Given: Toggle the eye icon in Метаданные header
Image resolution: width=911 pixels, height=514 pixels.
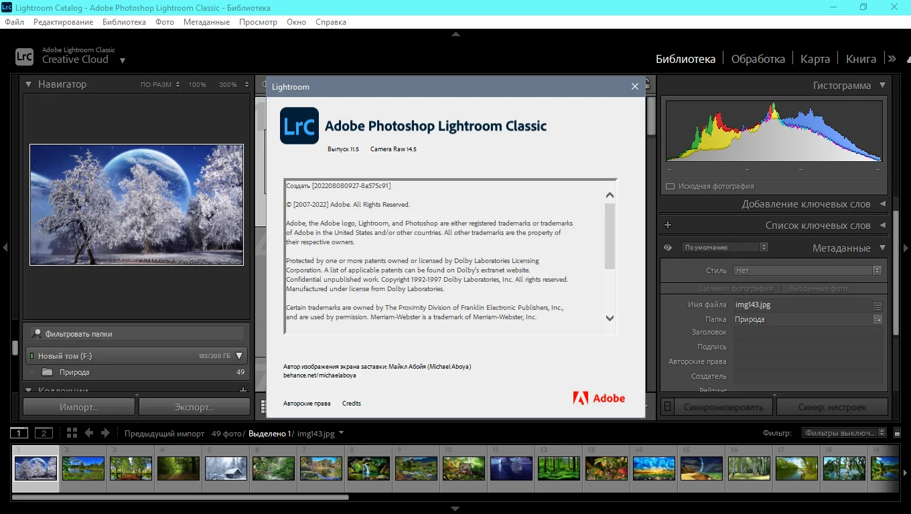Looking at the screenshot, I should coord(668,248).
